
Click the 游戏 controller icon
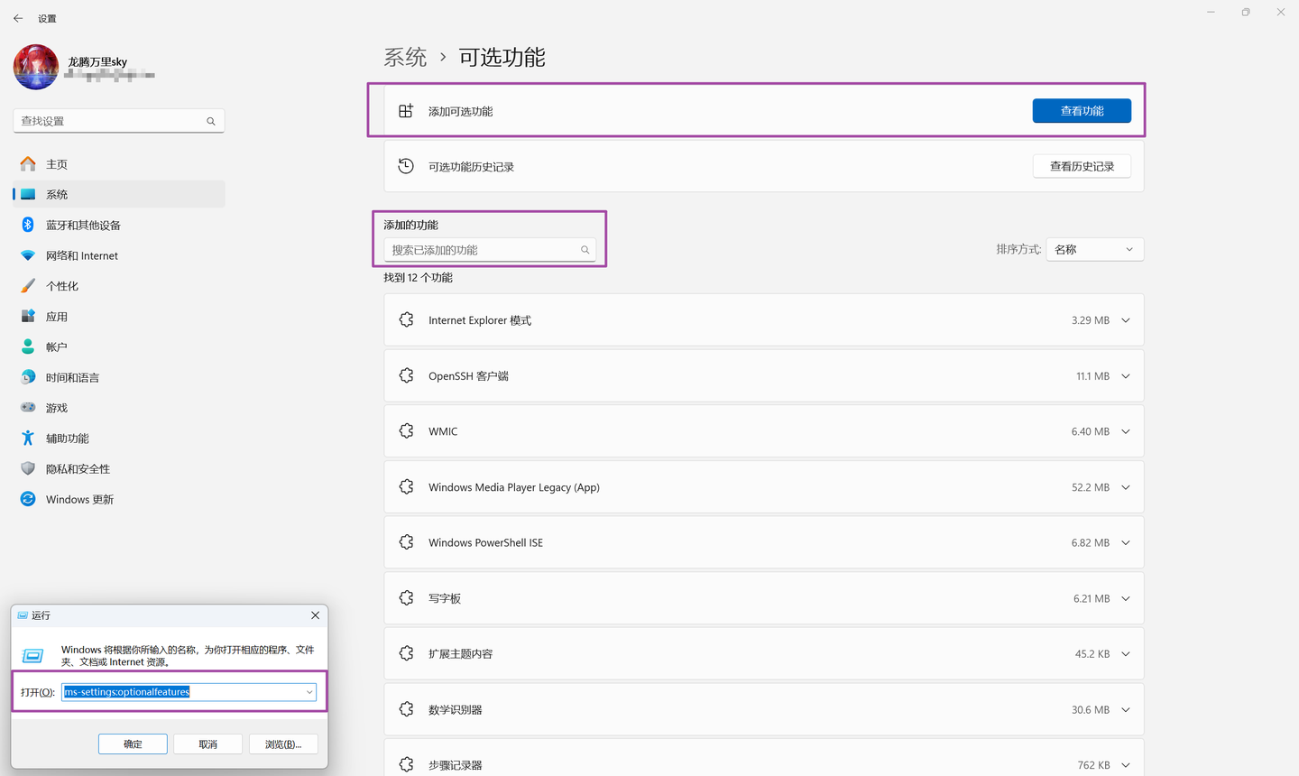pyautogui.click(x=28, y=408)
